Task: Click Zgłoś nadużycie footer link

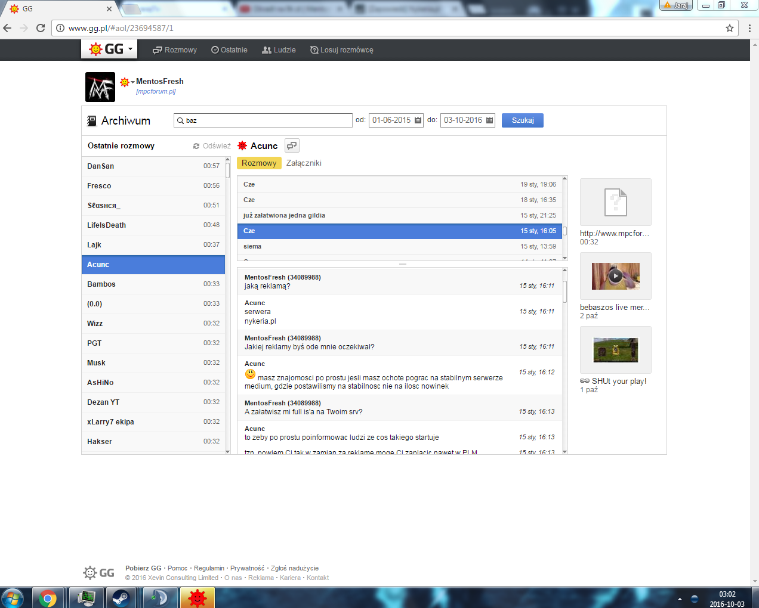Action: click(x=295, y=568)
